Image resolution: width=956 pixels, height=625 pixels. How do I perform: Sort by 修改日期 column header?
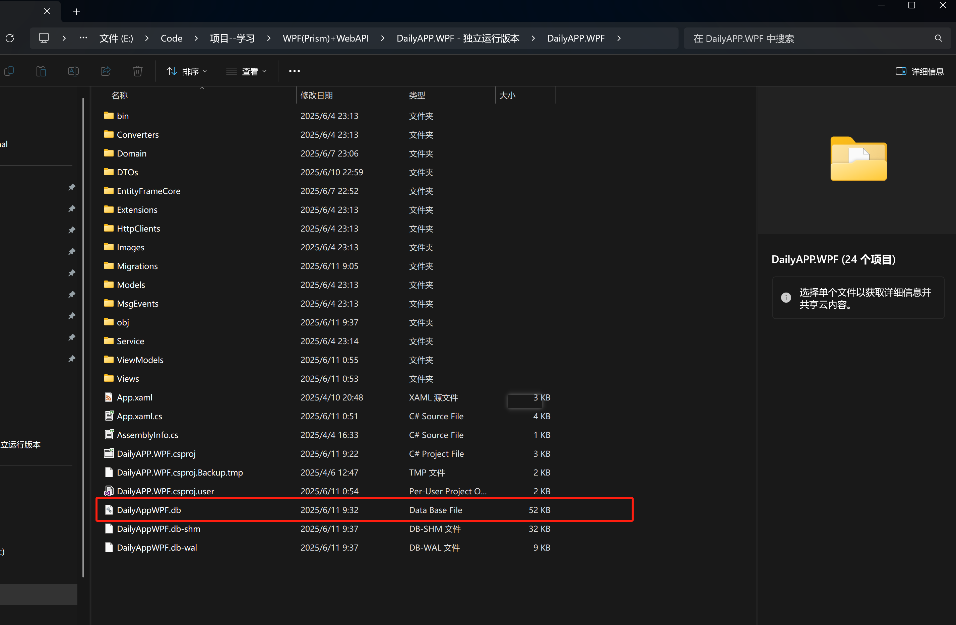317,95
